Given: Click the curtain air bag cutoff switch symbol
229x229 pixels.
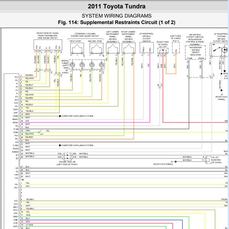Looking at the screenshot, I should (219, 50).
